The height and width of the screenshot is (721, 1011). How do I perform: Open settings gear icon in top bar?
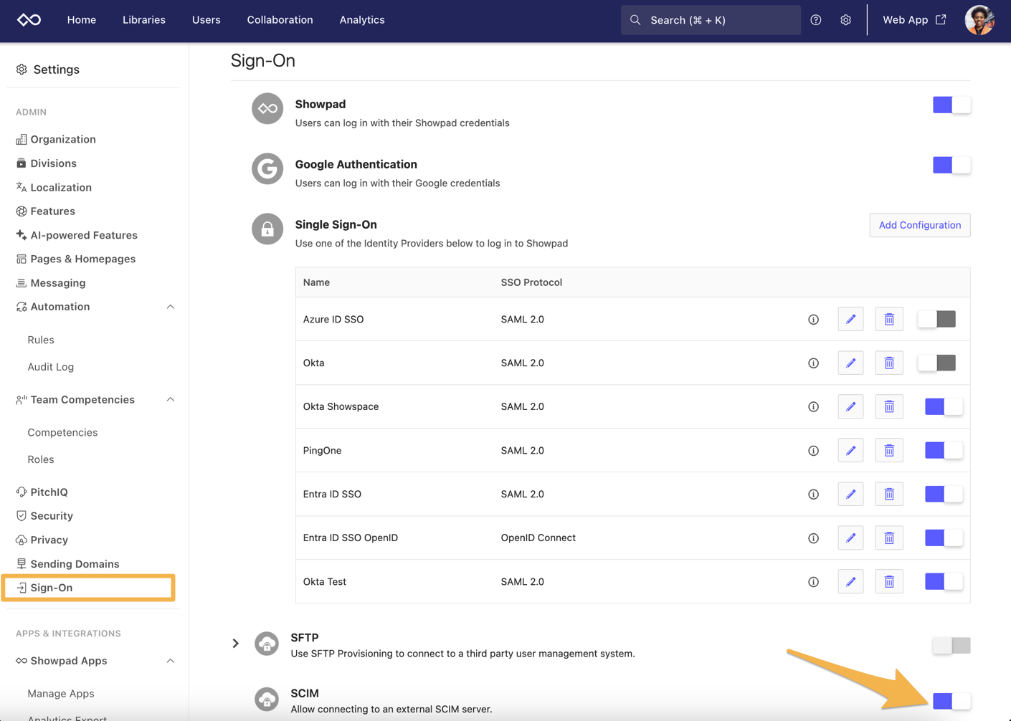(846, 20)
